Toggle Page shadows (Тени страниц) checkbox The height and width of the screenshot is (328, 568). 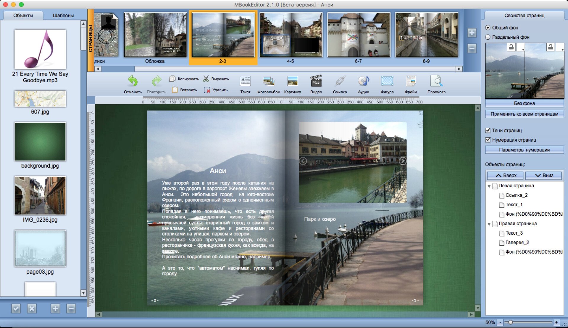[x=488, y=130]
